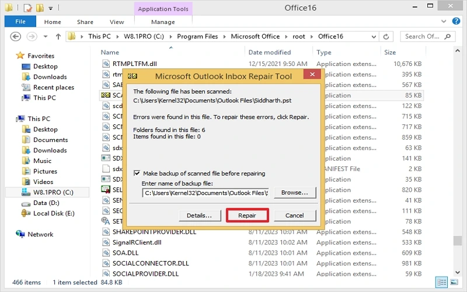Switch to the View ribbon tab

[117, 22]
